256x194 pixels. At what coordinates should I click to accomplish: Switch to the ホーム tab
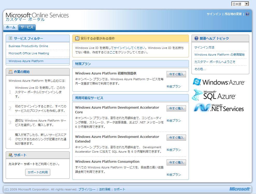(x=11, y=27)
